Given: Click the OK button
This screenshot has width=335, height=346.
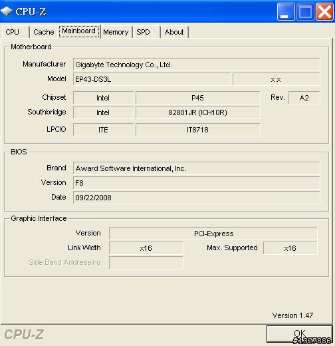Looking at the screenshot, I should point(300,334).
